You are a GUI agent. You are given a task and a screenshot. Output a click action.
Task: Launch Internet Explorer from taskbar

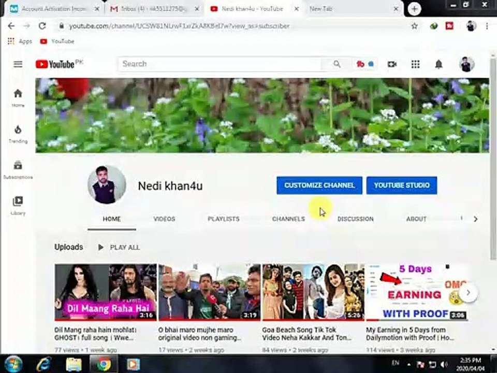[43, 364]
